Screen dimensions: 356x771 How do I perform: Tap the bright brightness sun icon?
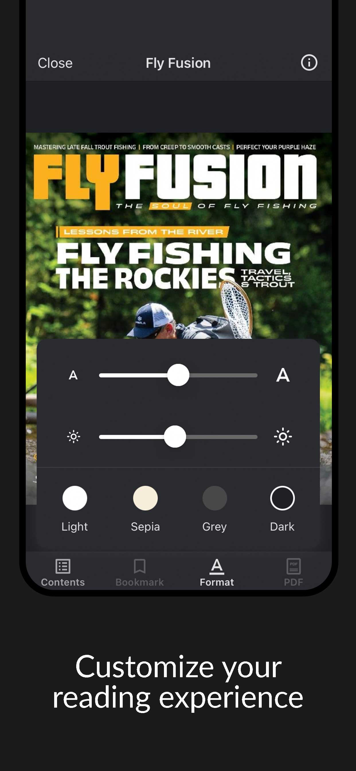point(283,437)
